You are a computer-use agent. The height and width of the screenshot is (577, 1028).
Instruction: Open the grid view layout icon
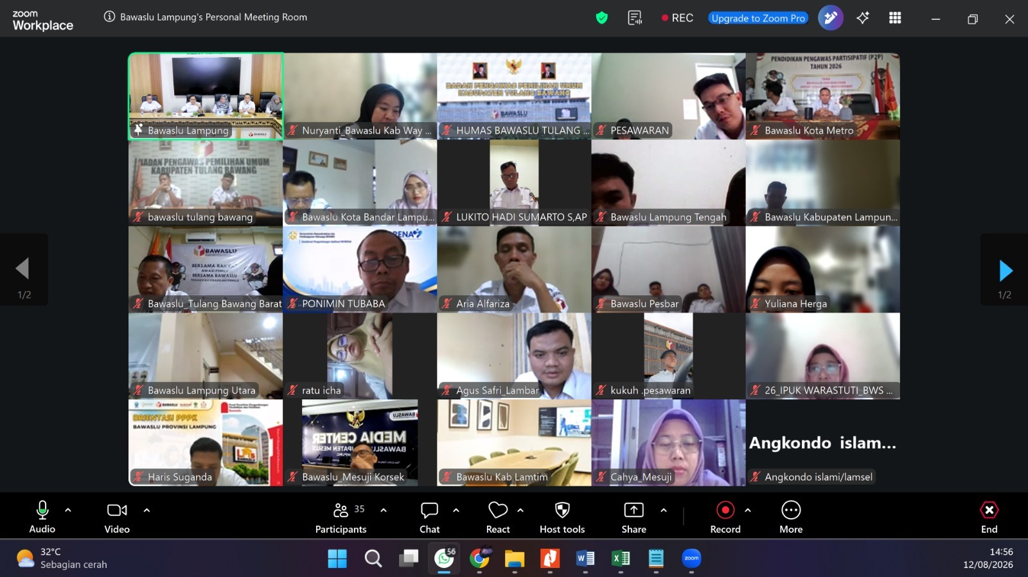tap(895, 18)
